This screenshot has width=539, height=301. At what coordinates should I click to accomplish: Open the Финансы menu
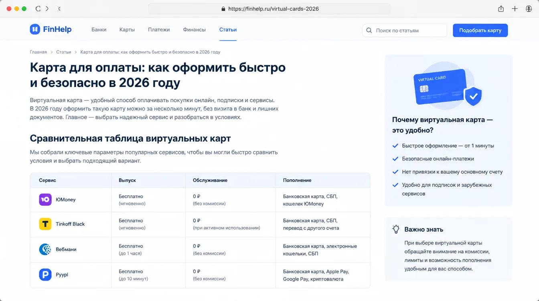[x=195, y=30]
